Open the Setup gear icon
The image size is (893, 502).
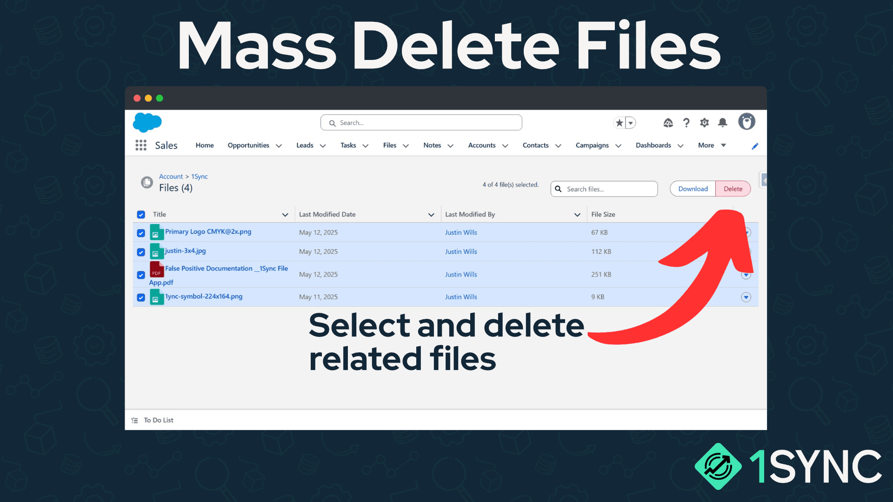pyautogui.click(x=704, y=123)
